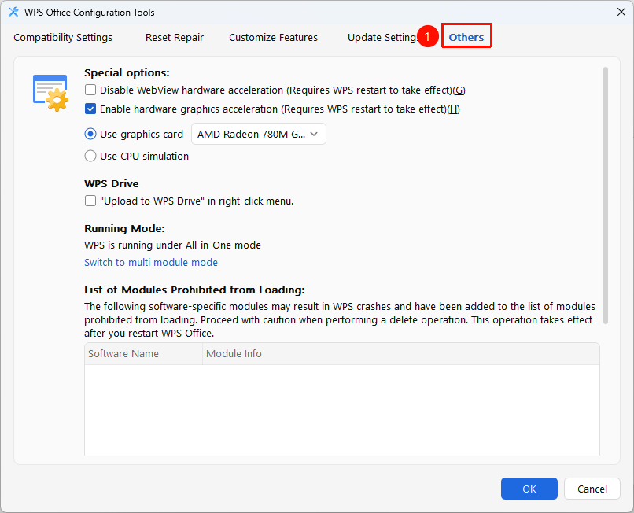Click the settings window gear icon beside Special options
634x513 pixels.
point(50,93)
